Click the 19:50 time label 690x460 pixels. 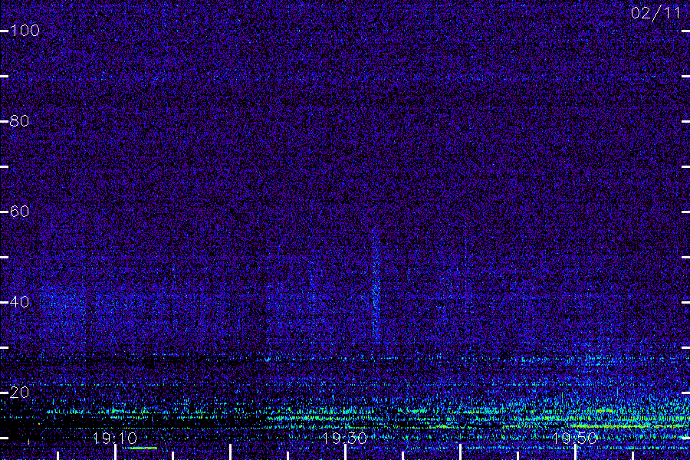(575, 438)
